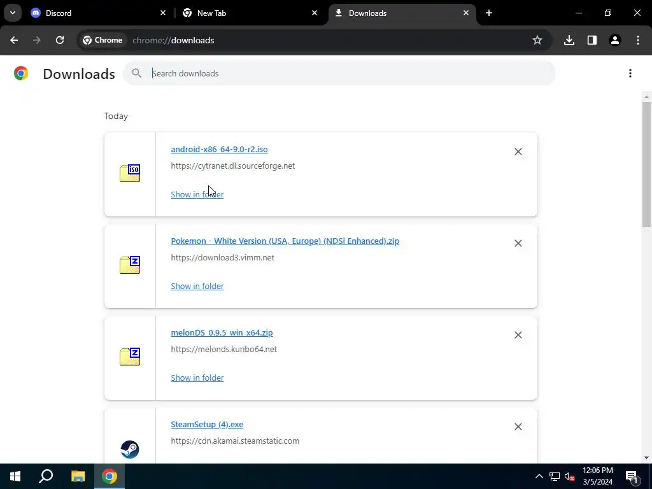652x489 pixels.
Task: Show Pokemon White zip in folder
Action: coord(197,286)
